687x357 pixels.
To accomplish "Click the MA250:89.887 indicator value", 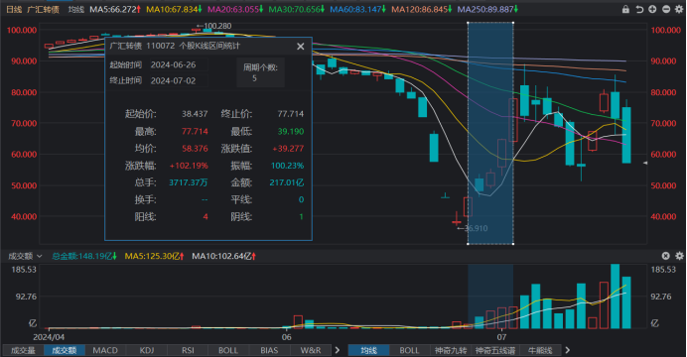I will pos(487,9).
